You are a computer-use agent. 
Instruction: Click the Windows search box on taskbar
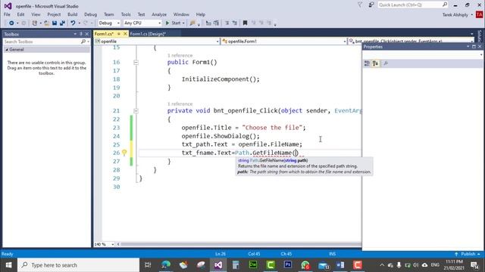(x=79, y=265)
